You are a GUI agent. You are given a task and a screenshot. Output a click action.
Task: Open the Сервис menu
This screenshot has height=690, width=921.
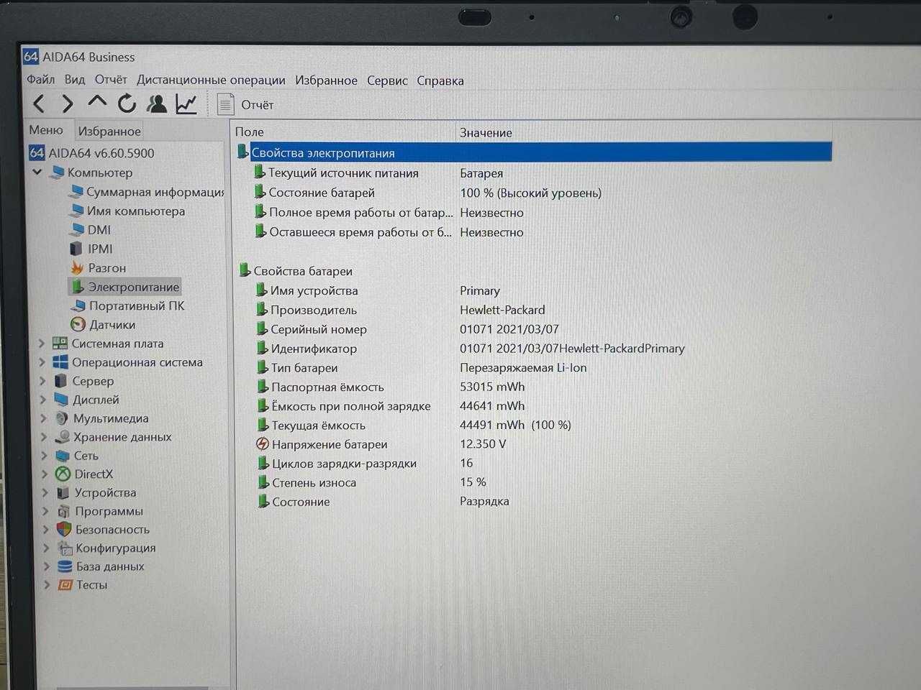coord(387,80)
